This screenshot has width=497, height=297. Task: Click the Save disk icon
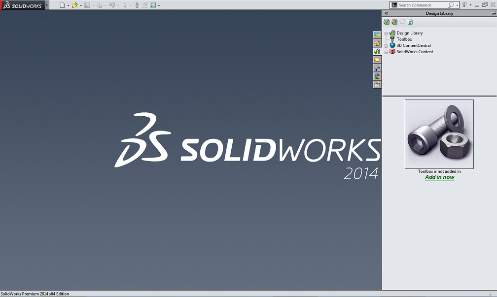(x=87, y=5)
